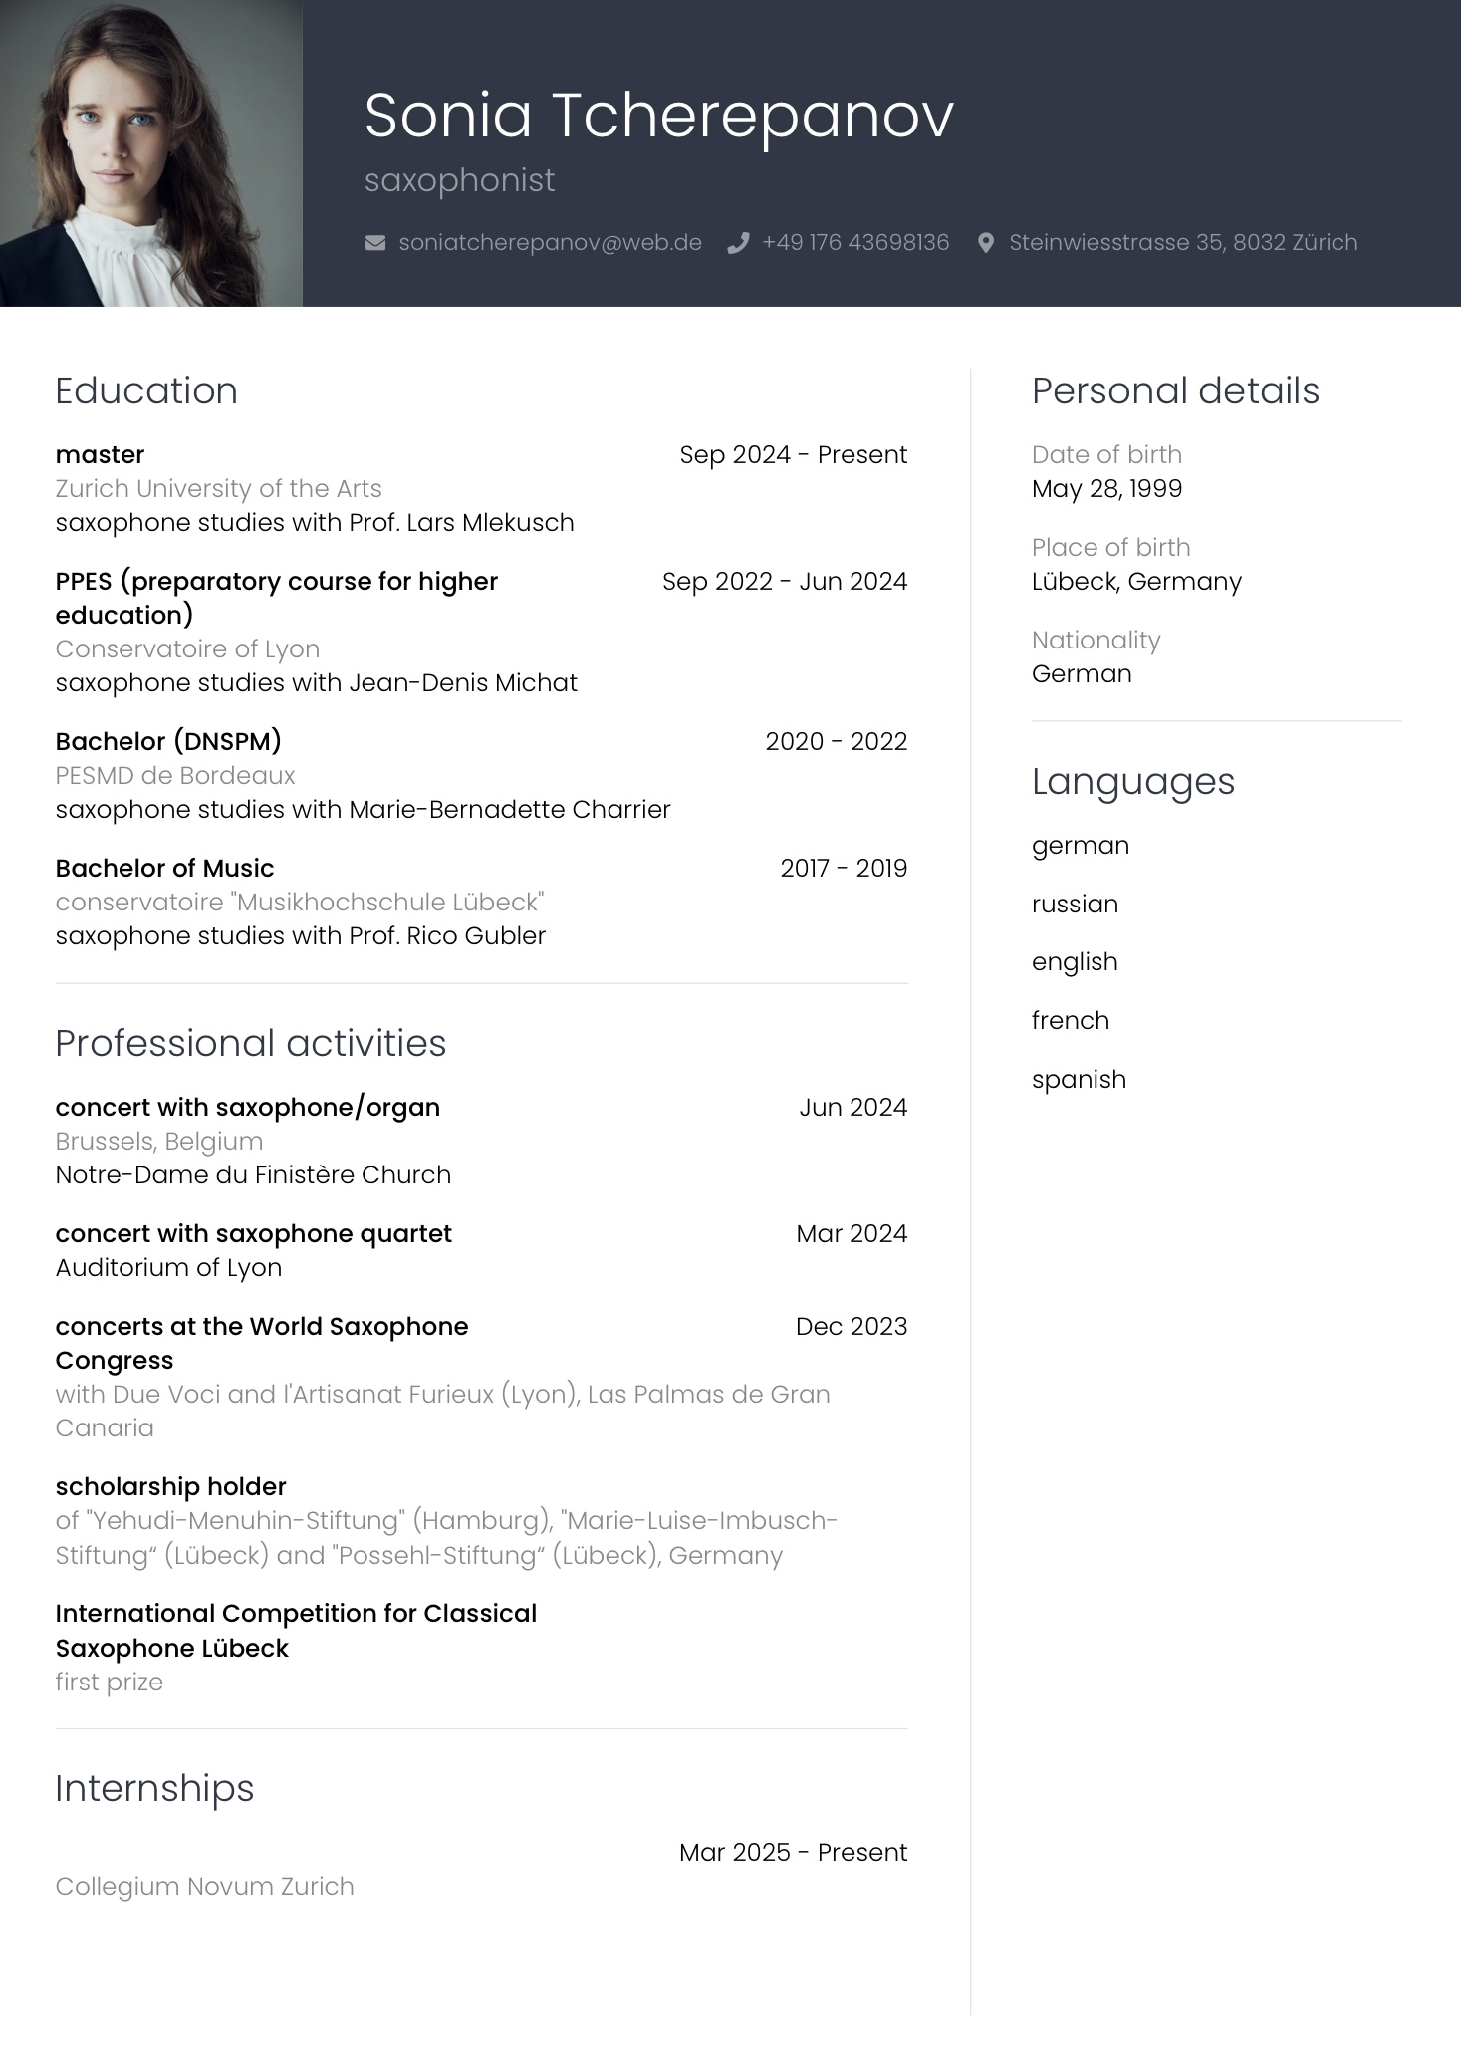1461x2072 pixels.
Task: Click the Education section heading
Action: (x=146, y=391)
